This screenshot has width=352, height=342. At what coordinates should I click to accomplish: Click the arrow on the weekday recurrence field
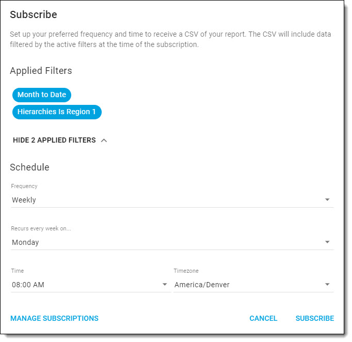coord(327,242)
